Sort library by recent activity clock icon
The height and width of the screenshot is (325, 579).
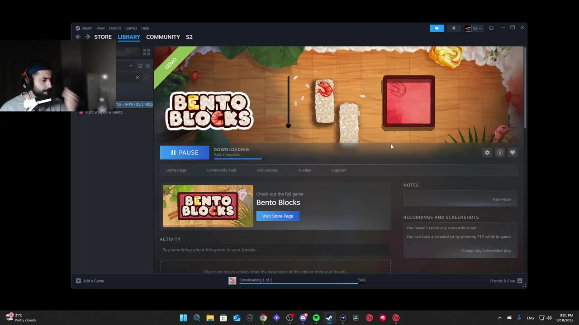[140, 66]
